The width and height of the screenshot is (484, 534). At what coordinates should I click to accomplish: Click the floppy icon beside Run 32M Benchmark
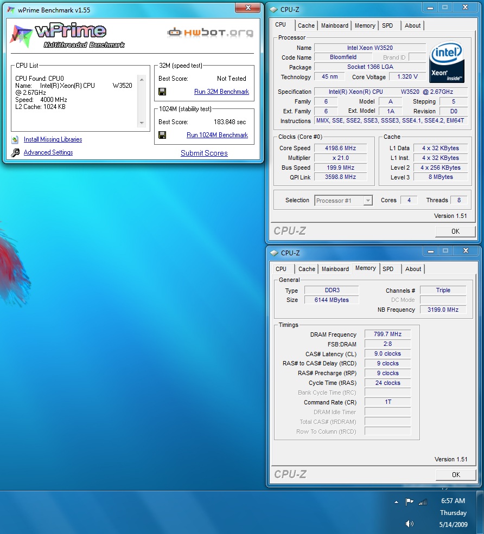click(162, 92)
